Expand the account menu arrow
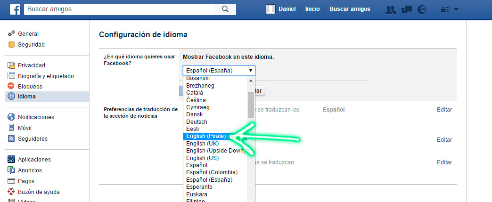This screenshot has width=492, height=202. coord(456,9)
